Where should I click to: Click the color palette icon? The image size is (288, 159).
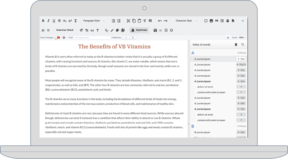pyautogui.click(x=118, y=30)
